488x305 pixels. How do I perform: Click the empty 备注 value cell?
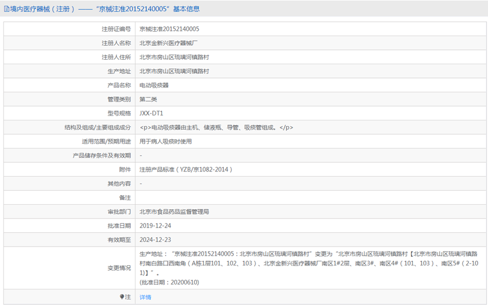[310, 198]
